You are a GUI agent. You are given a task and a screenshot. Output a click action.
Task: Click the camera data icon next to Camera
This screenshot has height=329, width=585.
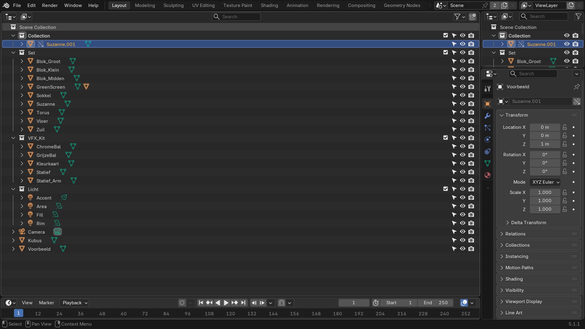point(57,232)
